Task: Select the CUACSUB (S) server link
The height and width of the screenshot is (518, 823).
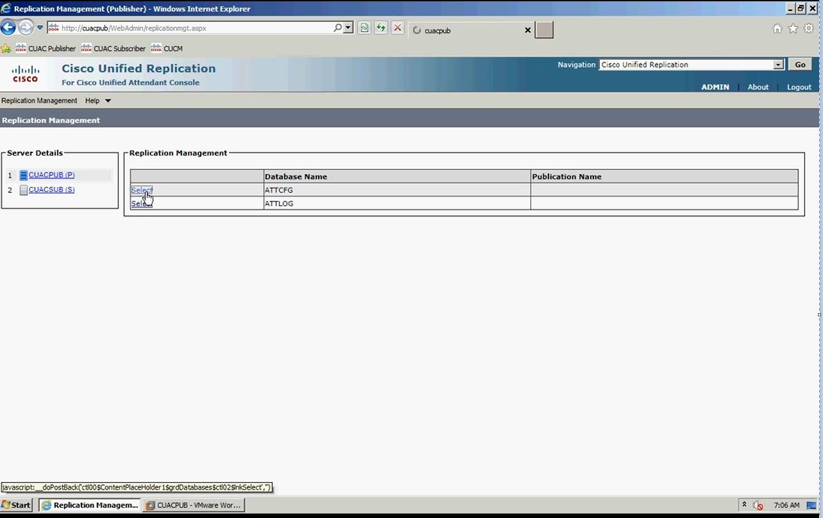Action: pyautogui.click(x=52, y=190)
